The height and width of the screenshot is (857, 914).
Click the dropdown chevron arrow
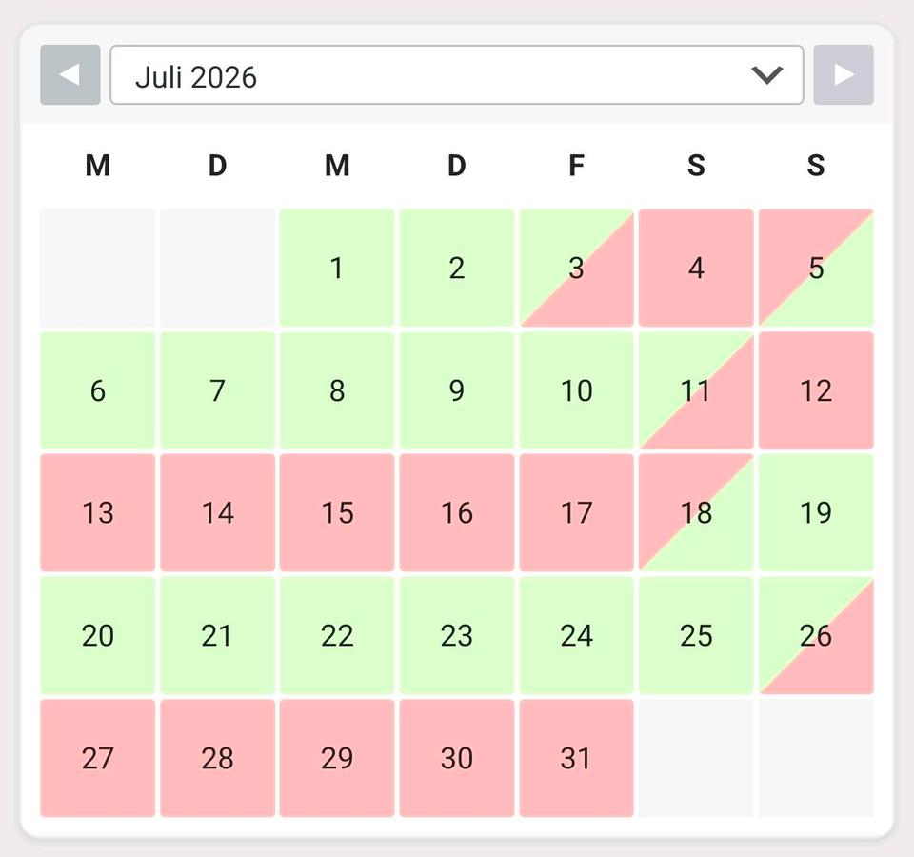(766, 74)
